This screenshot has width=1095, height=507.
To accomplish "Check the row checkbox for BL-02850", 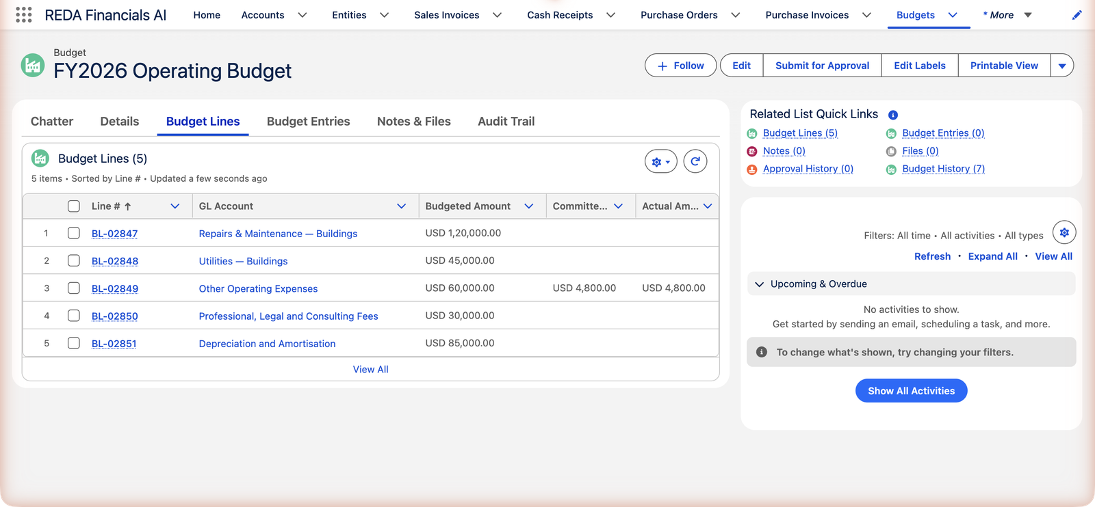I will [x=74, y=316].
